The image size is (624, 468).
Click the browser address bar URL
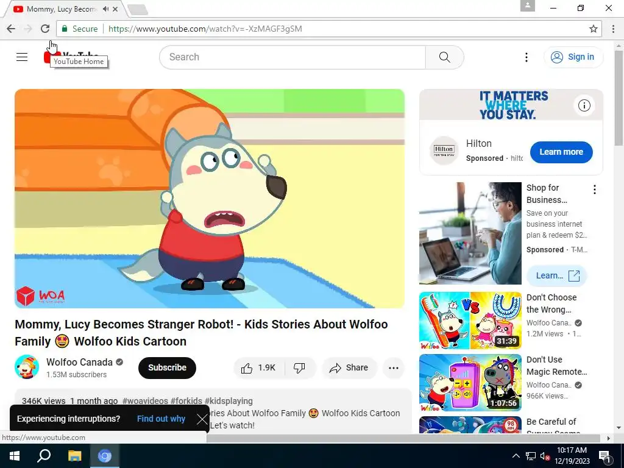205,29
